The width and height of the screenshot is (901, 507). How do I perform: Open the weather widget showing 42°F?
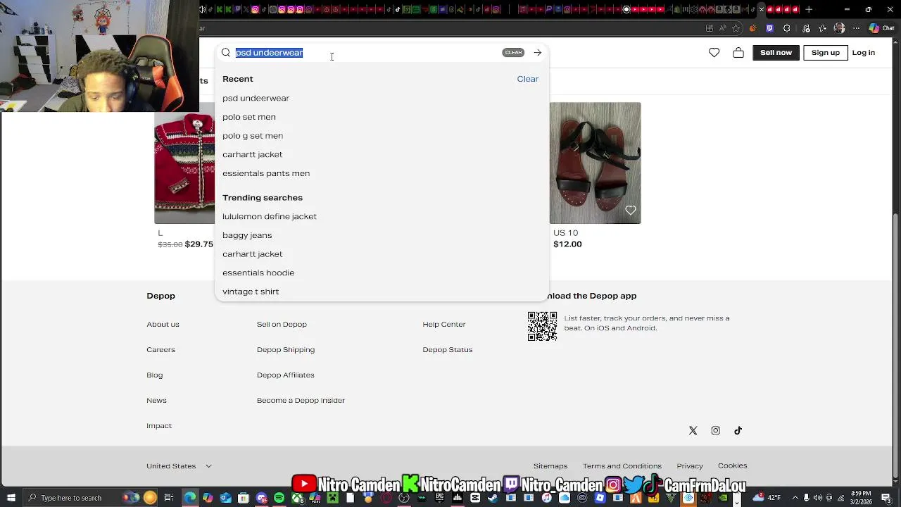pyautogui.click(x=767, y=498)
